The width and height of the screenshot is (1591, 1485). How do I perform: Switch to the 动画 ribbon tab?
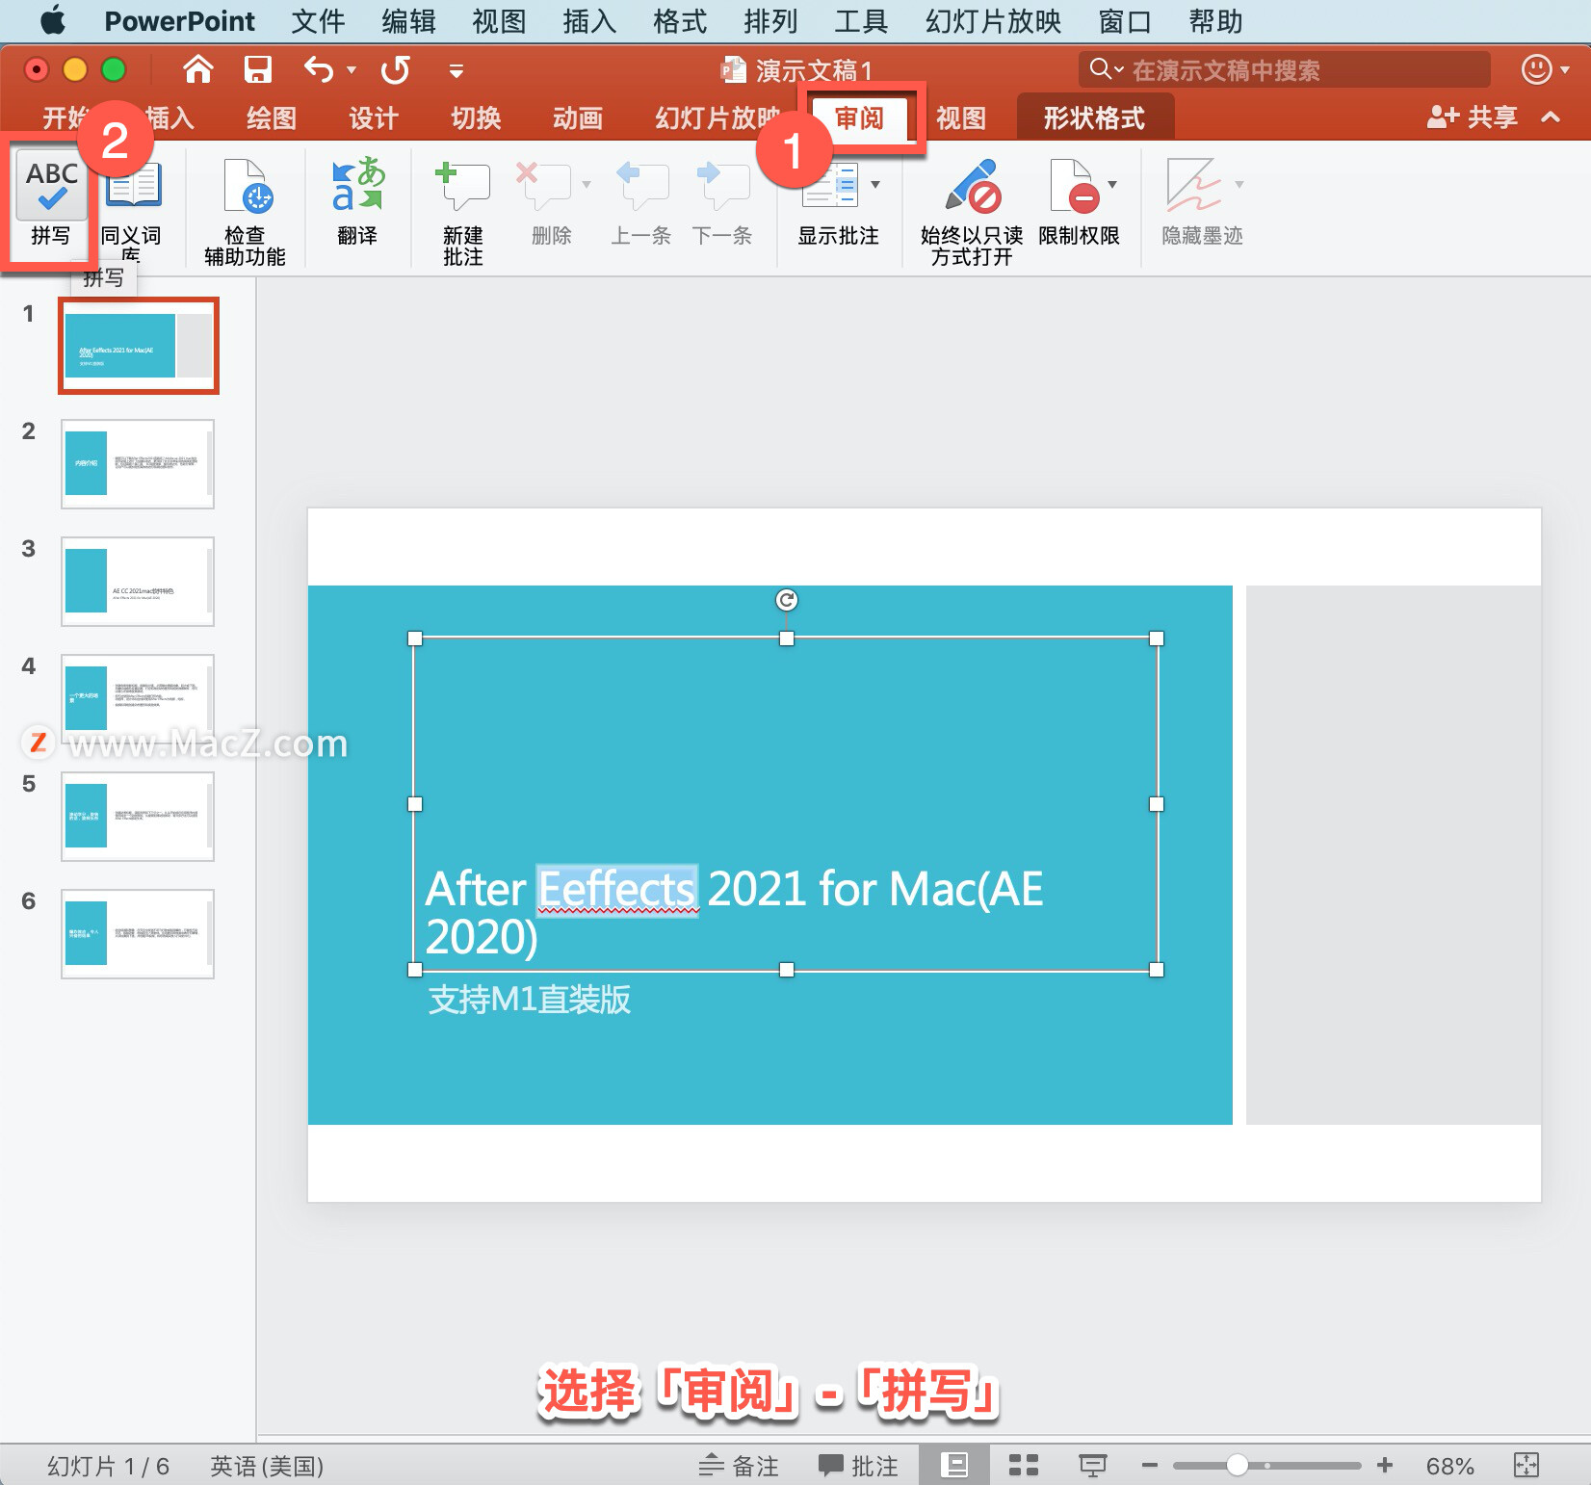[x=578, y=117]
